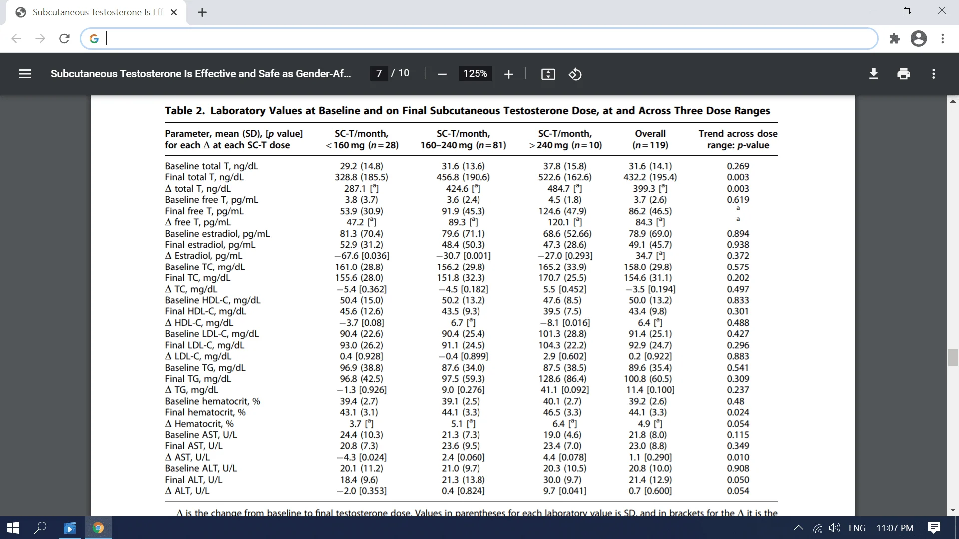Open the 11:07 PM clock
Viewport: 959px width, 539px height.
click(x=895, y=528)
